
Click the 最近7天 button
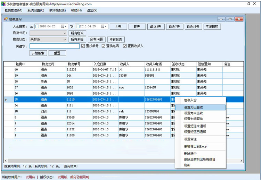tap(174, 27)
